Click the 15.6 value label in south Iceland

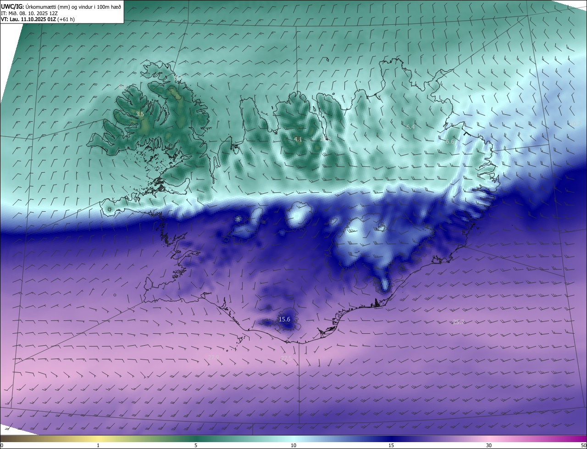(285, 319)
